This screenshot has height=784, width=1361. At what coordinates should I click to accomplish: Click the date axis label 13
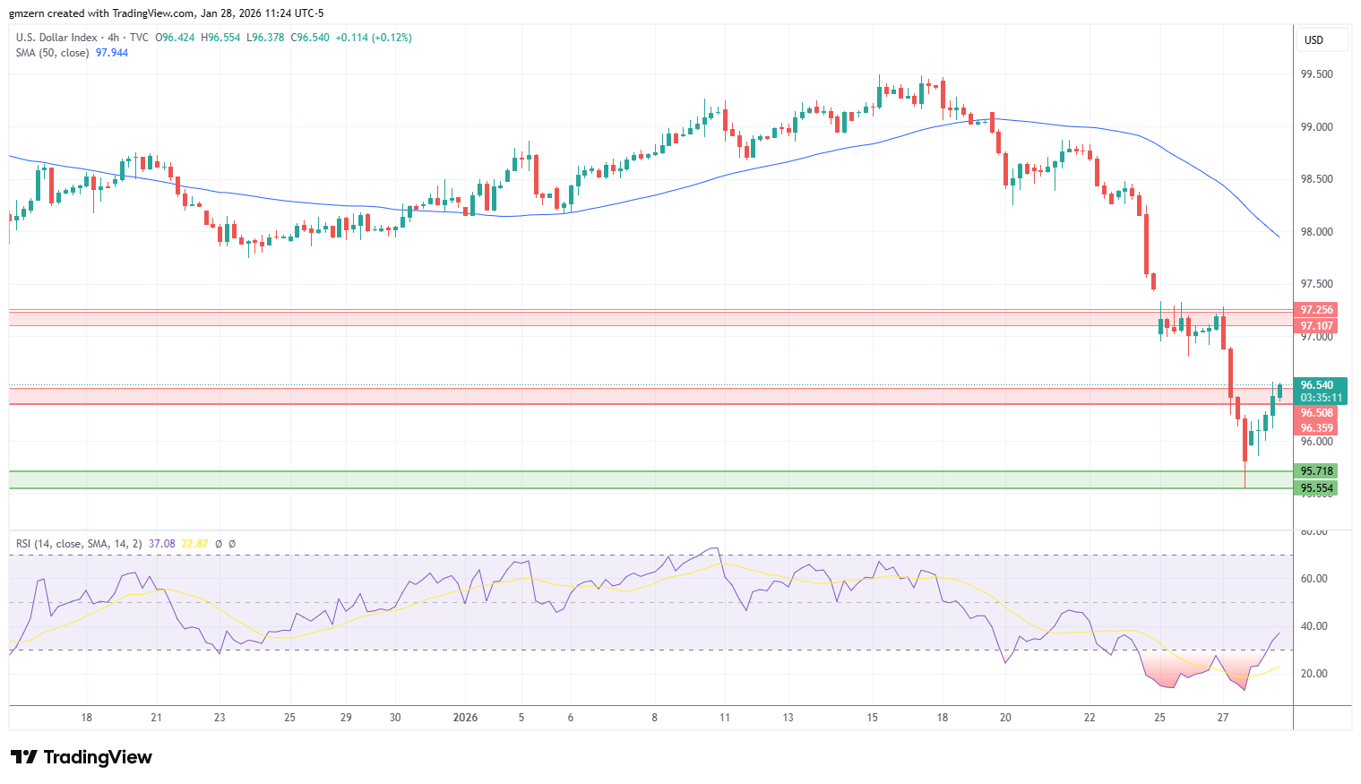click(x=788, y=718)
